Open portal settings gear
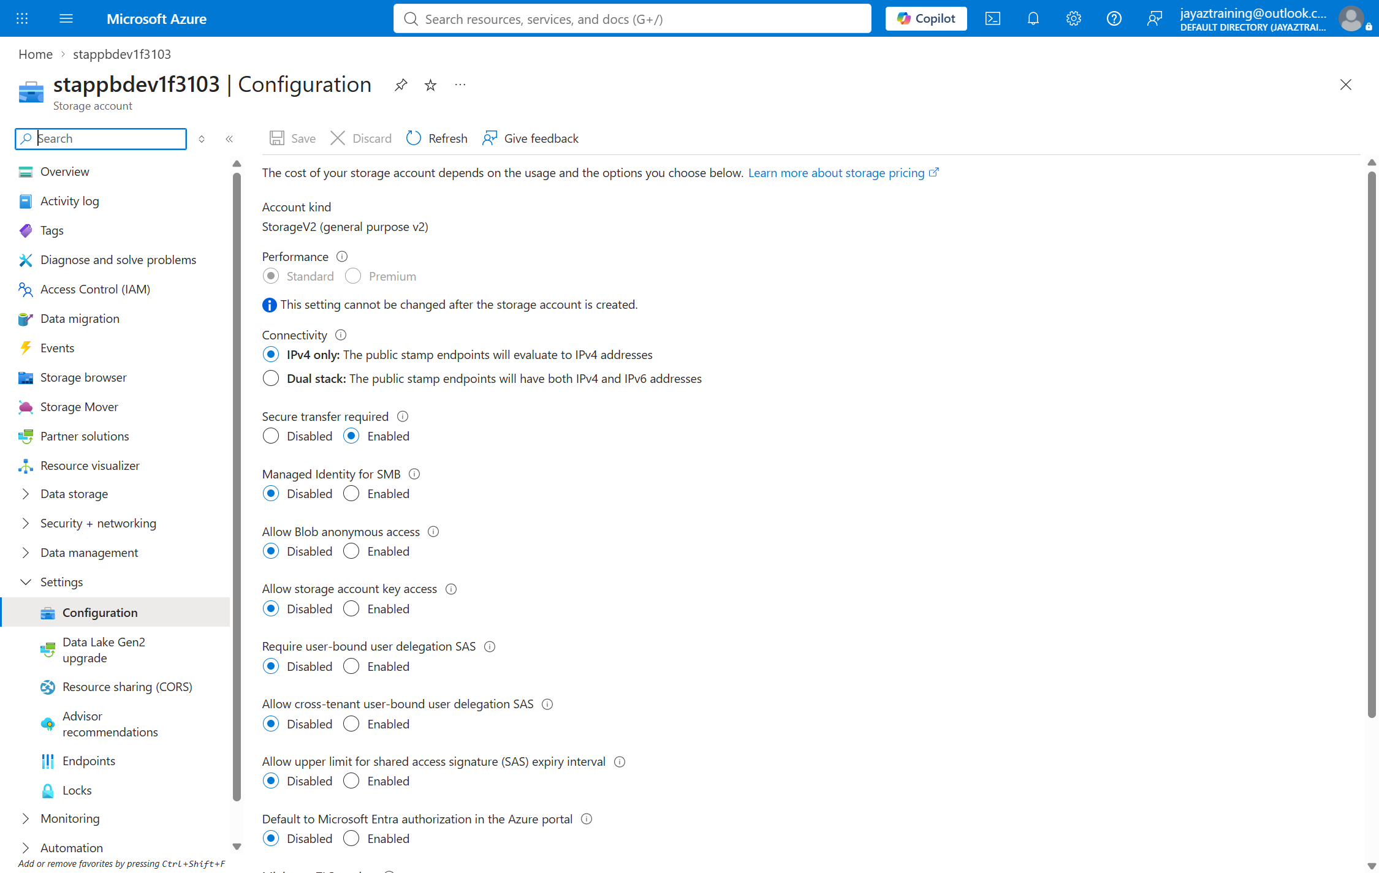 point(1074,18)
